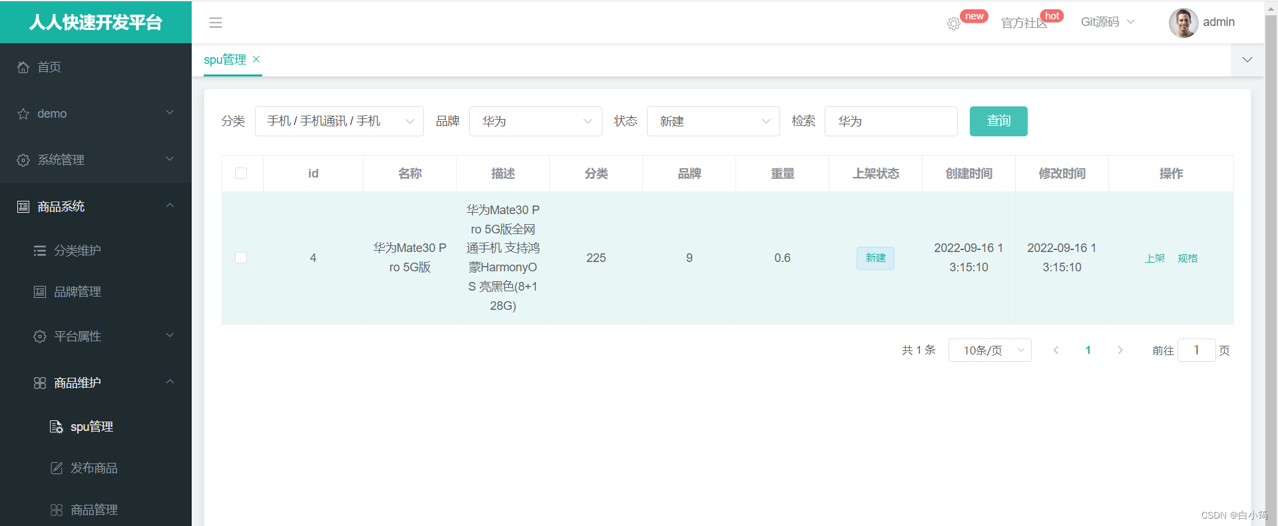Toggle the sidebar hamburger menu icon
1278x526 pixels.
(216, 23)
